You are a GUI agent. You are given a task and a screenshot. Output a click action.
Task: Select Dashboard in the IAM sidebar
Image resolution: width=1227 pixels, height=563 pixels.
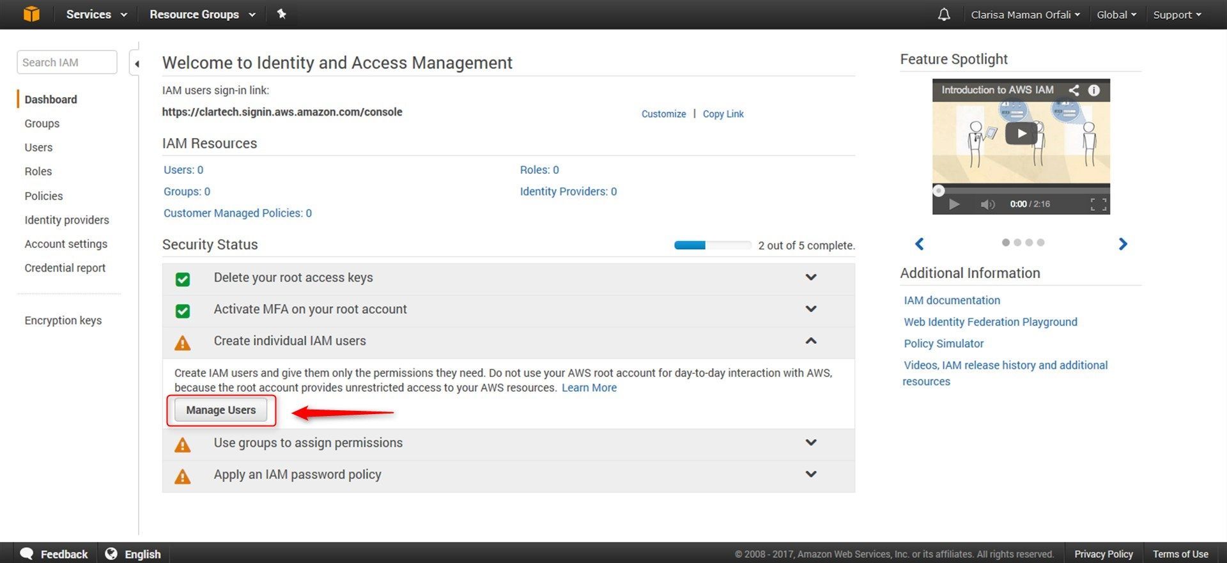click(51, 99)
